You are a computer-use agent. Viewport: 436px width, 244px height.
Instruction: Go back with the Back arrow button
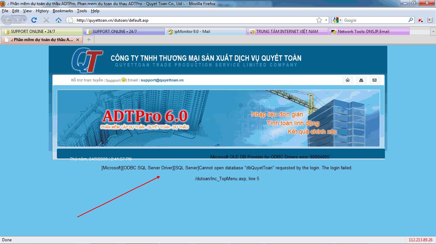tap(7, 20)
